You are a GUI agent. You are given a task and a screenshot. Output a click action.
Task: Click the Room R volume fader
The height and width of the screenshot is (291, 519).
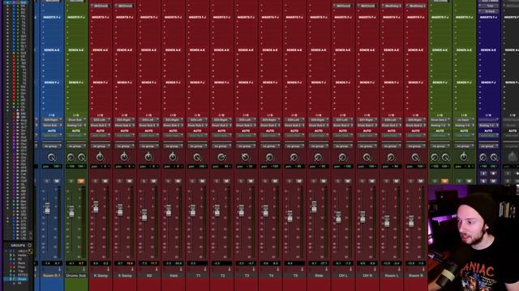coord(411,221)
